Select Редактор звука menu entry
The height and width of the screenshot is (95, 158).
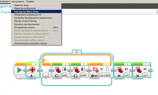pyautogui.click(x=21, y=5)
